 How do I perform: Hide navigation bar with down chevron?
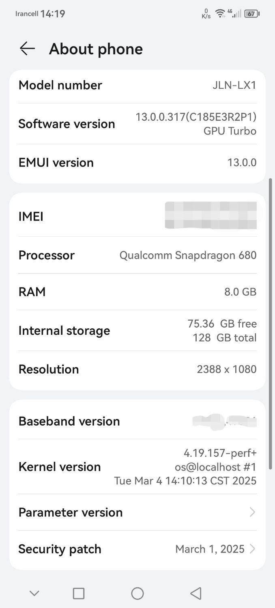click(34, 593)
